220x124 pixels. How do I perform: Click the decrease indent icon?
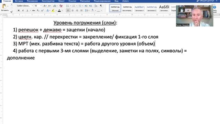tap(86, 6)
